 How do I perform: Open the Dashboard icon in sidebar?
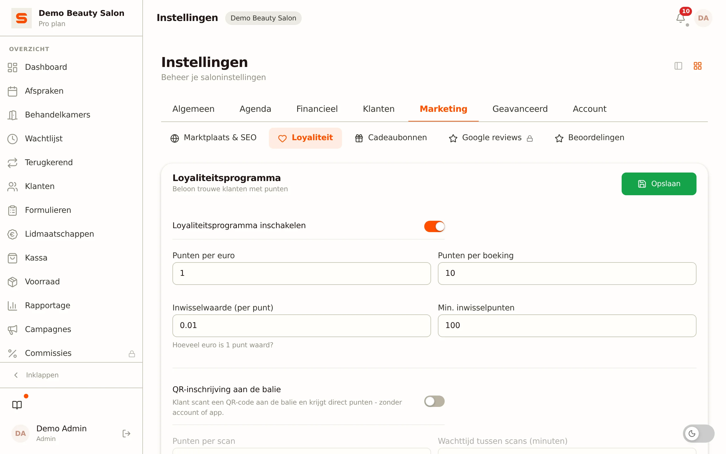click(12, 67)
